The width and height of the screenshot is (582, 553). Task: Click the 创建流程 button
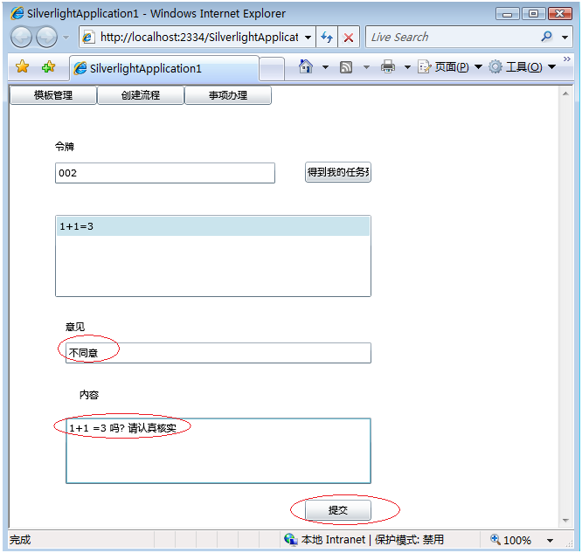[x=141, y=95]
